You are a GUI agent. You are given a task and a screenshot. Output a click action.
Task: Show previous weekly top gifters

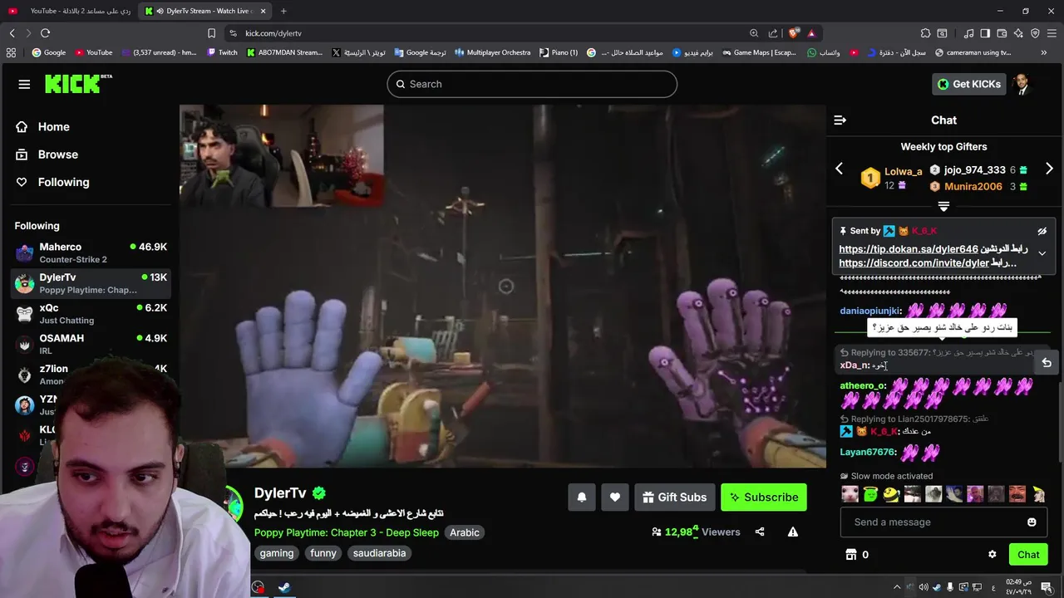pyautogui.click(x=839, y=169)
